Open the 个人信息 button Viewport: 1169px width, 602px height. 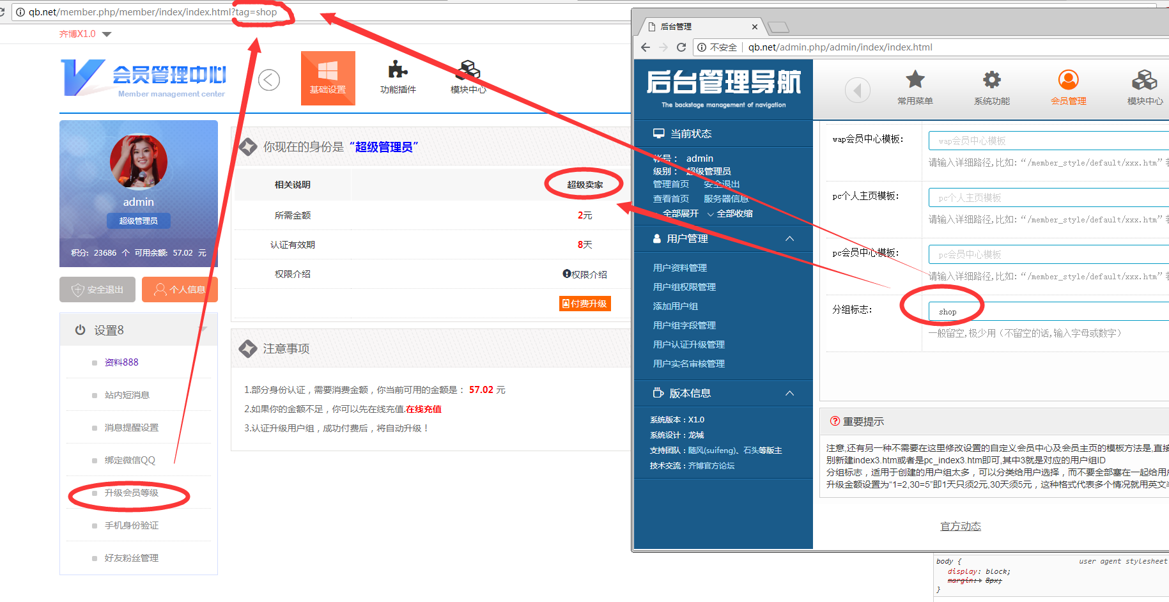click(x=180, y=289)
